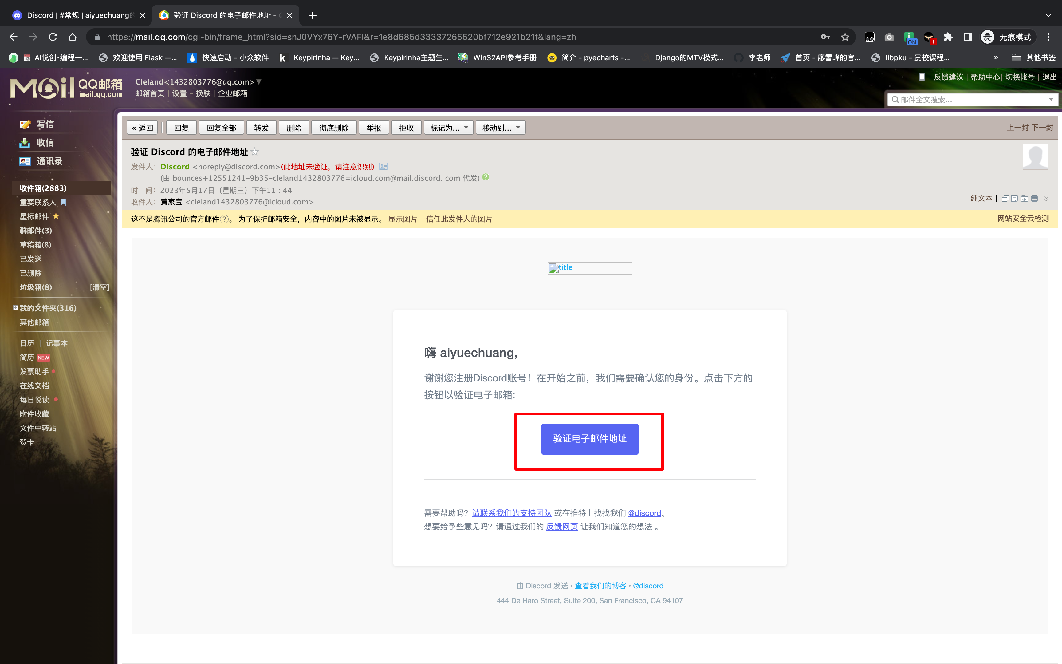Click 显示图片 link

403,219
